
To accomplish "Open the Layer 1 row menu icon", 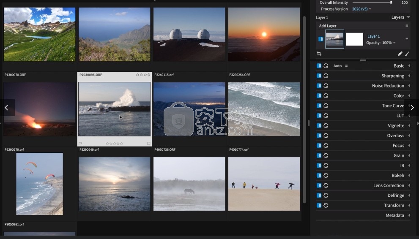I will pos(407,39).
